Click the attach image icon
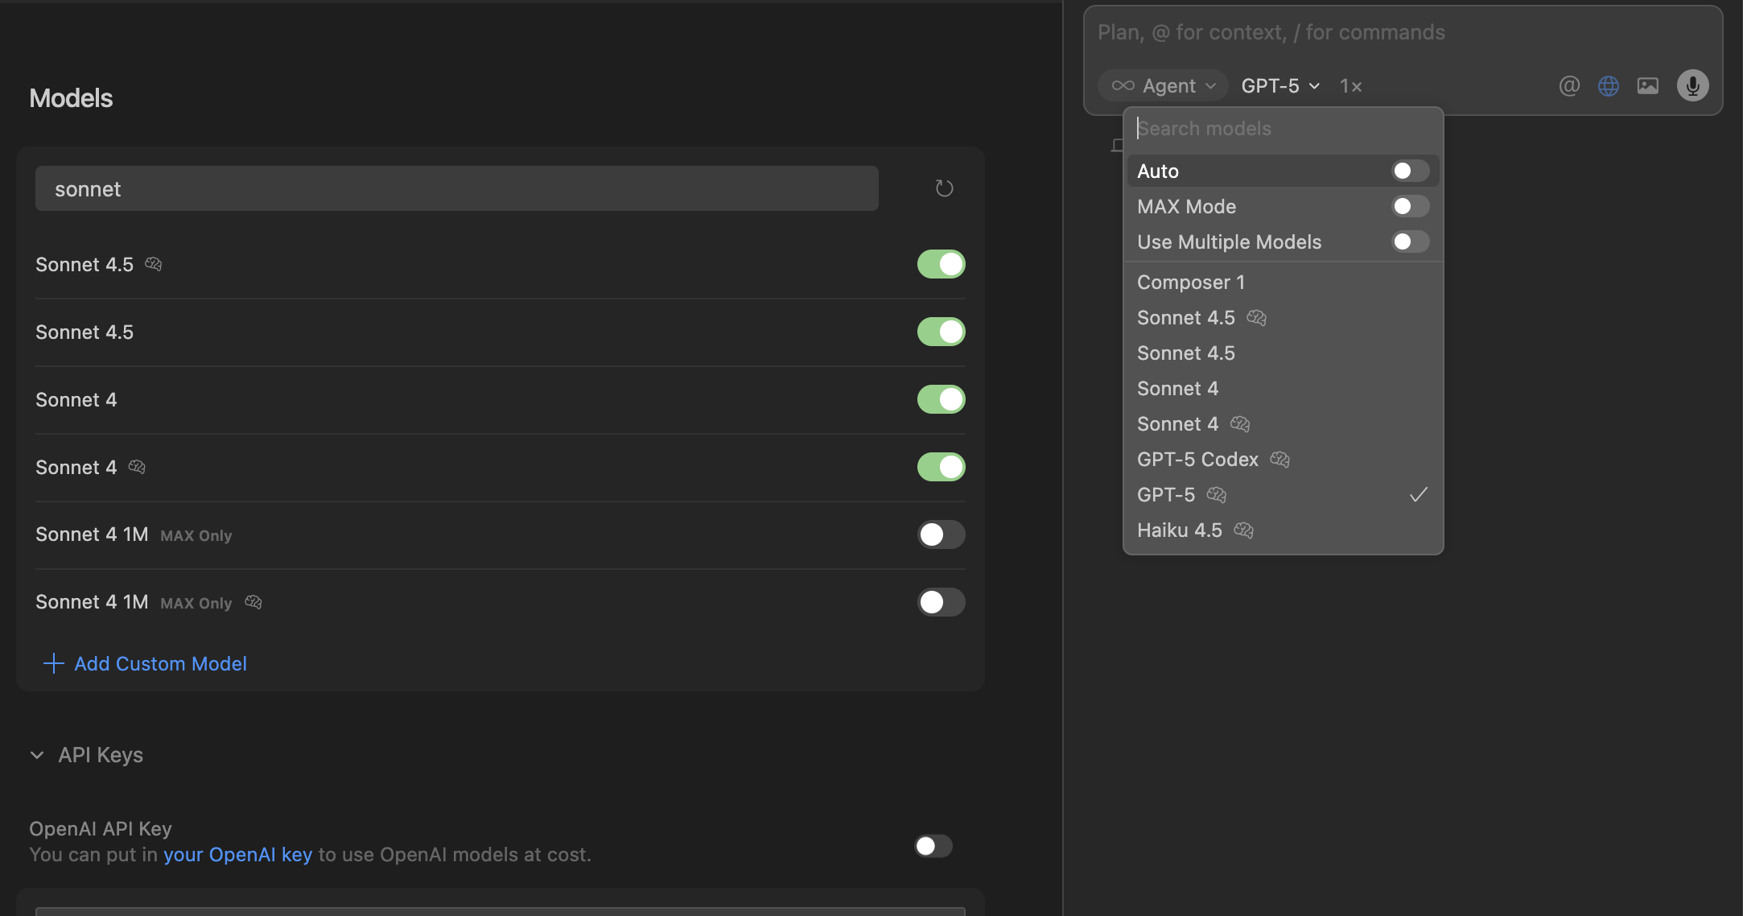The width and height of the screenshot is (1743, 916). [x=1647, y=85]
